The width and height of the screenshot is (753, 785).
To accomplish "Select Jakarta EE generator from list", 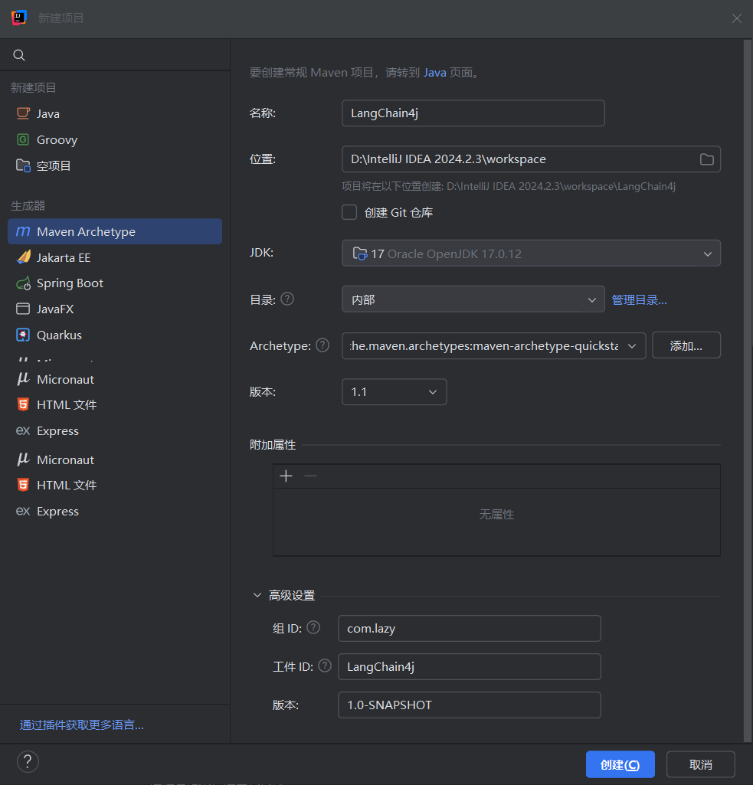I will point(64,258).
